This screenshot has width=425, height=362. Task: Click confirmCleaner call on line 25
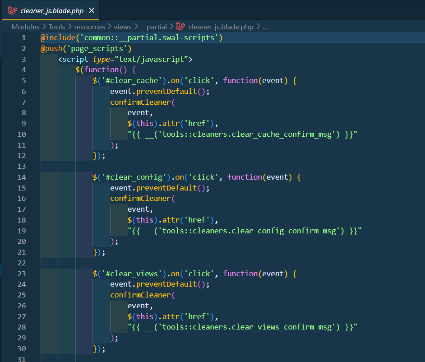tap(140, 295)
